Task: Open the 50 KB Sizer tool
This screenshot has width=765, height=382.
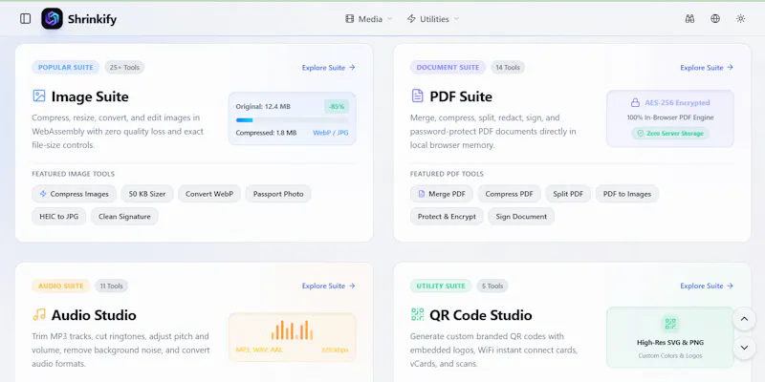Action: [147, 194]
